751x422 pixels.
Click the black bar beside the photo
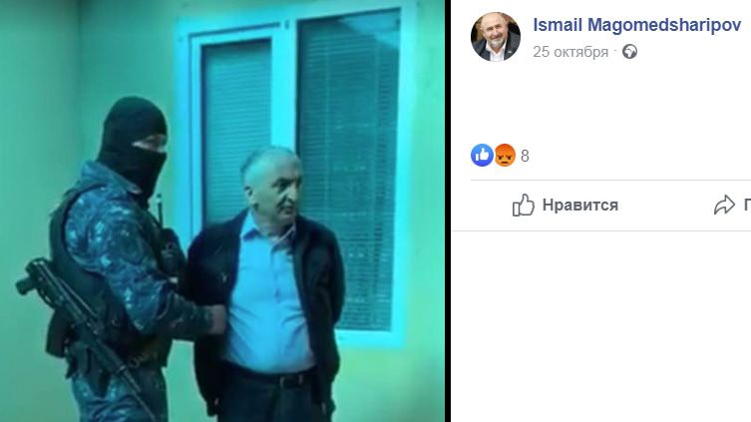pos(448,211)
